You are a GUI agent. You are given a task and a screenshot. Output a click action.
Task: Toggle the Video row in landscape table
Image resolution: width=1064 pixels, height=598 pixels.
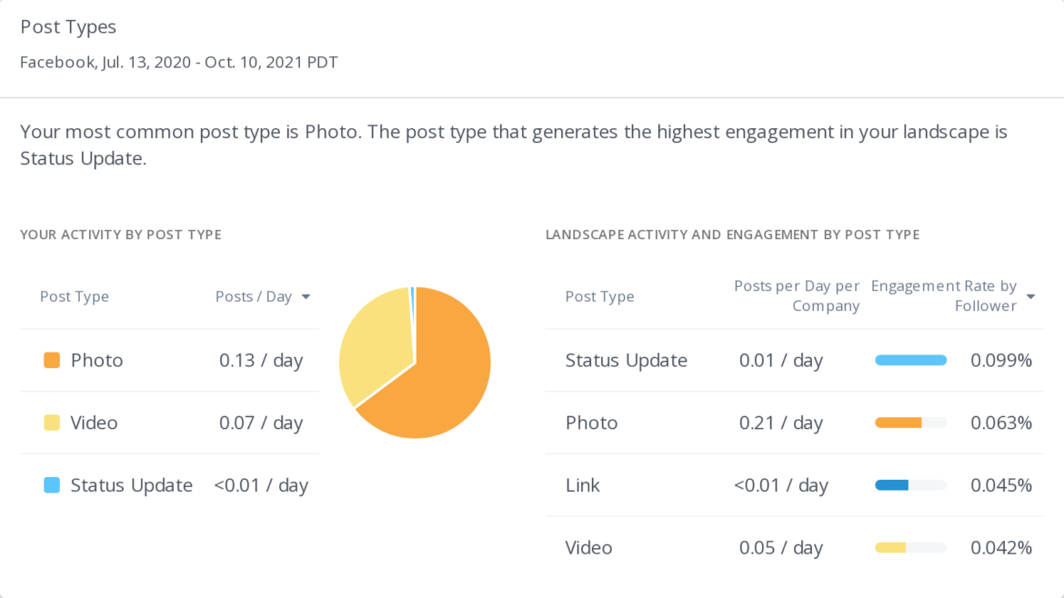tap(588, 548)
